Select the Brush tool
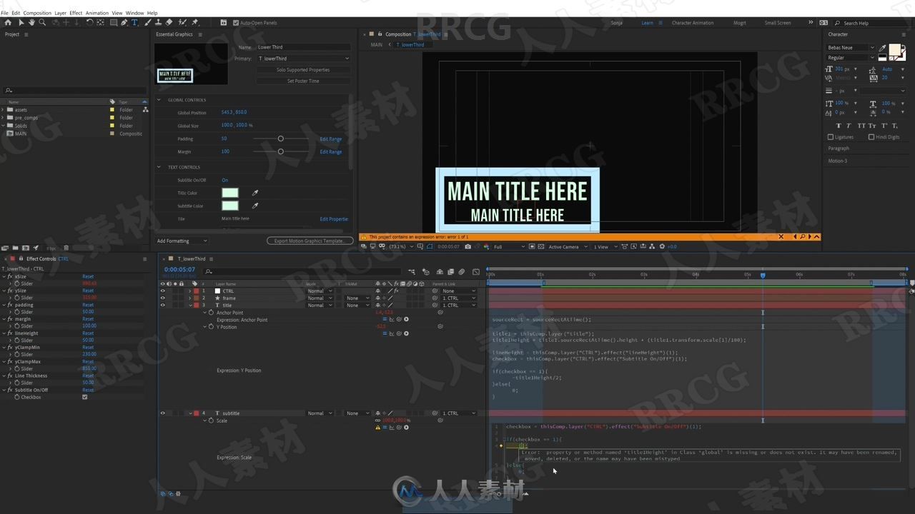Viewport: 915px width, 514px height. 147,23
